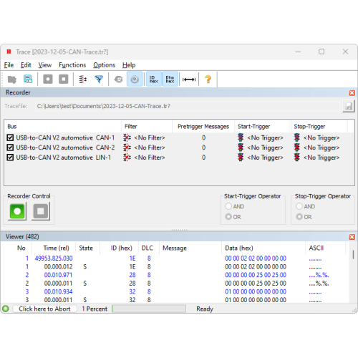This screenshot has height=358, width=358.
Task: Click the save trace toolbar icon
Action: tap(28, 79)
